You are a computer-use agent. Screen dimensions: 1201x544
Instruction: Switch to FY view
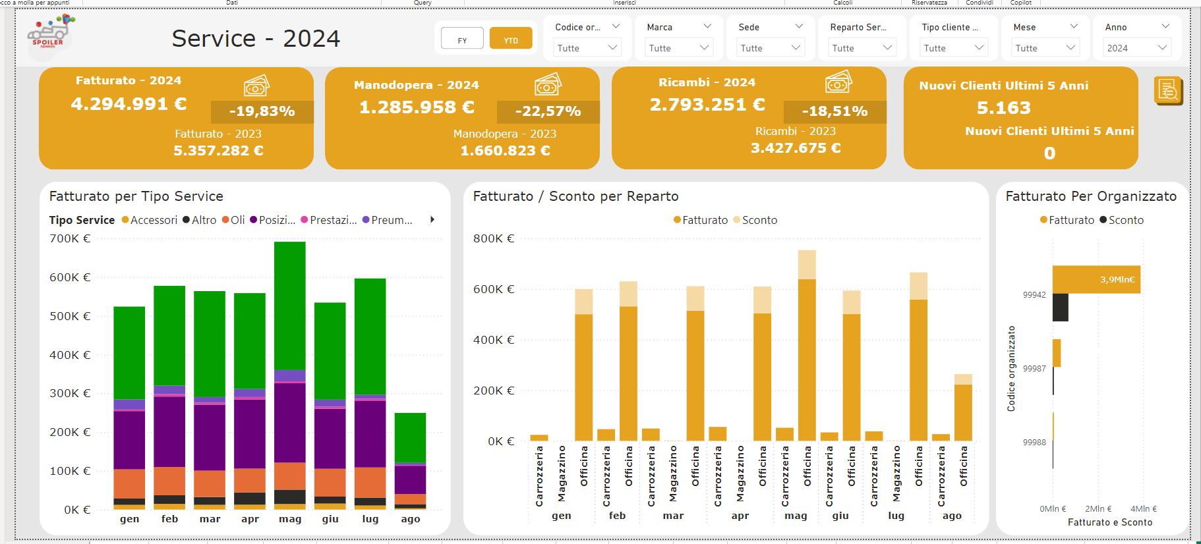tap(462, 39)
